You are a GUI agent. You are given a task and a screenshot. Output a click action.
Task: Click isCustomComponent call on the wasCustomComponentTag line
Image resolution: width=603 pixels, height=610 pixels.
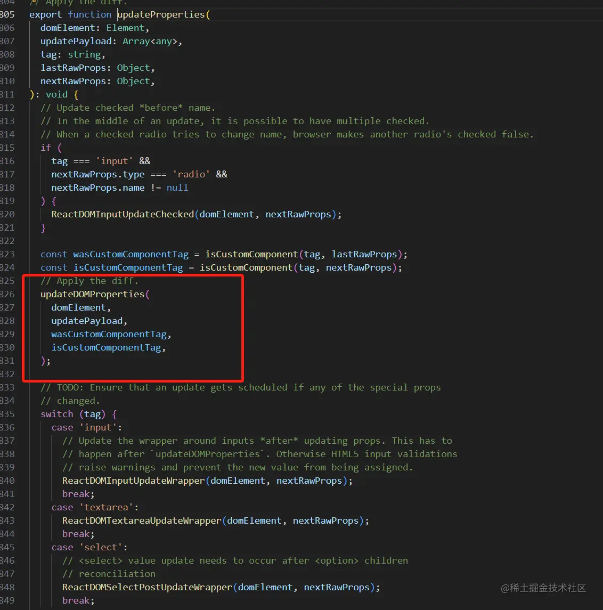point(252,255)
